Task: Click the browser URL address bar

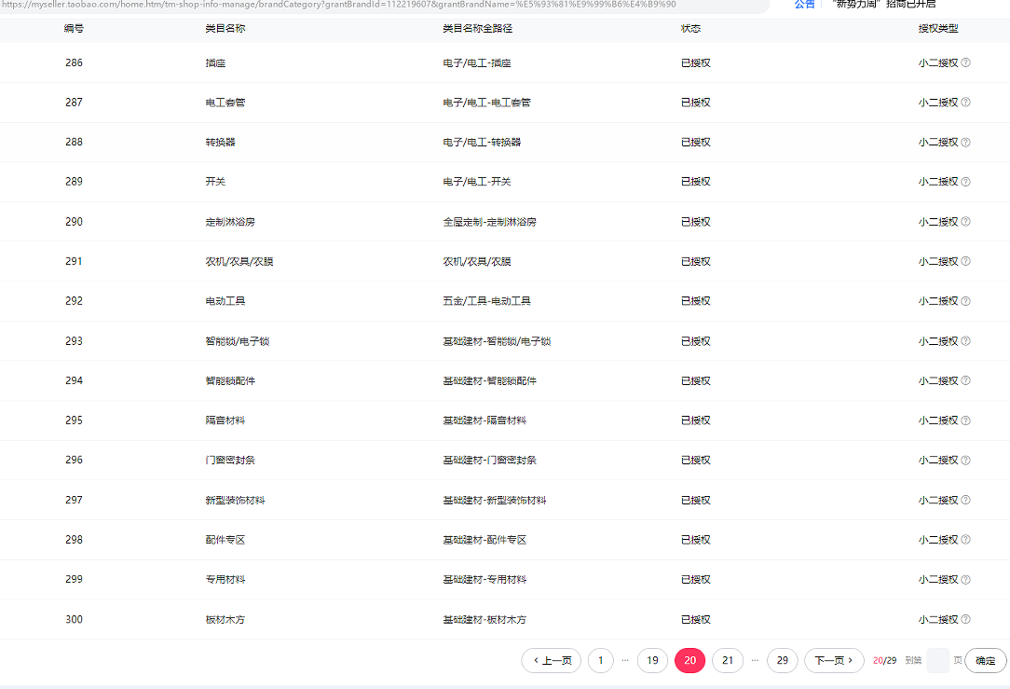Action: point(373,5)
